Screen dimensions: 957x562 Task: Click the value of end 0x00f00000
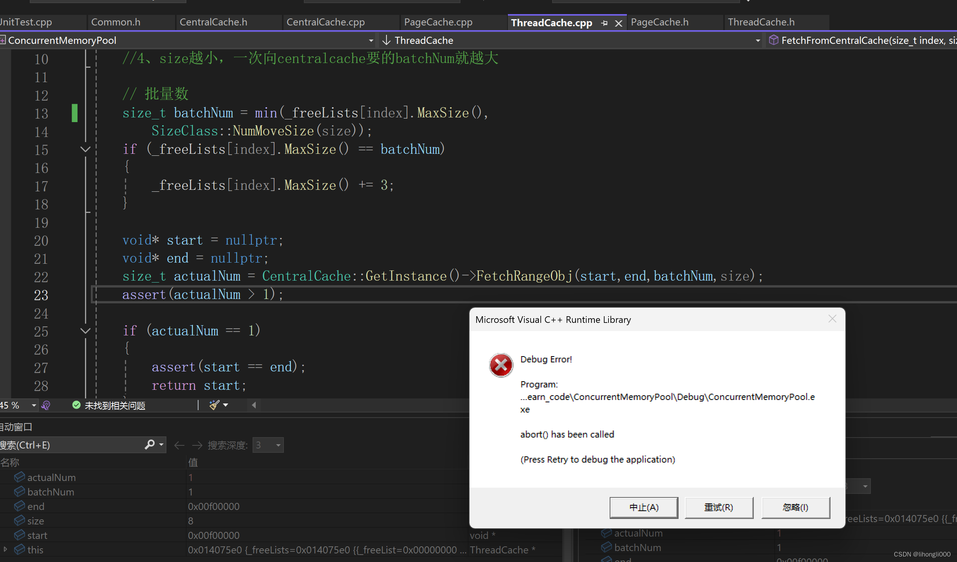tap(214, 506)
